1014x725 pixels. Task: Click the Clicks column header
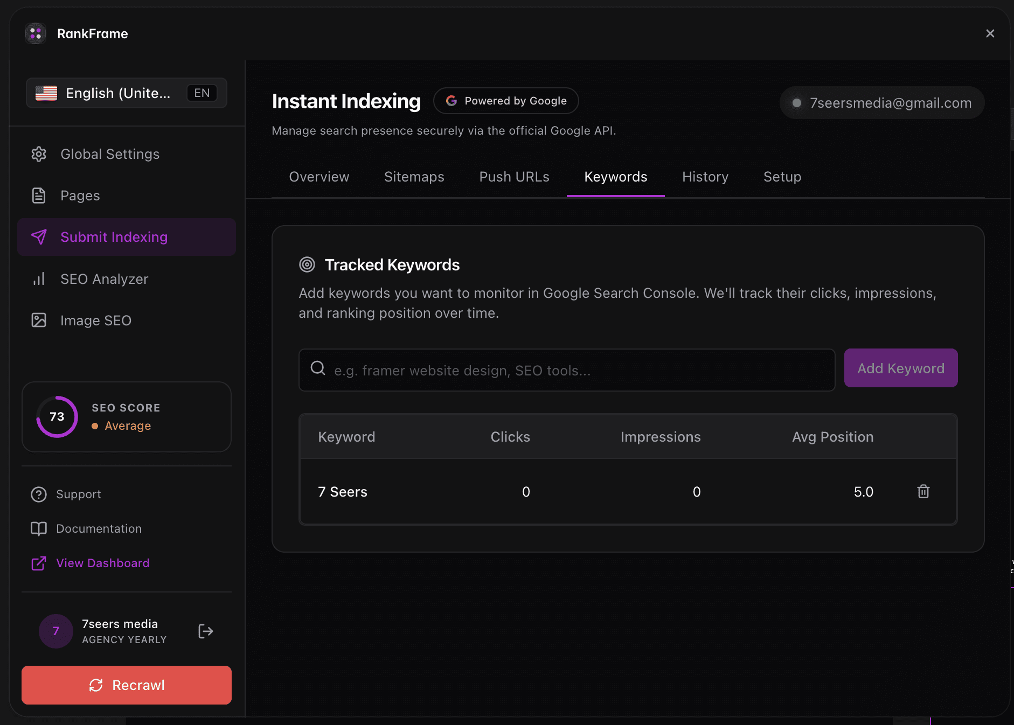point(510,437)
